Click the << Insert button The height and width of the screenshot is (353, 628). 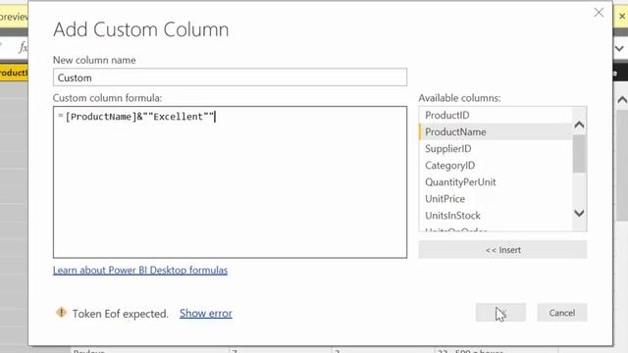502,250
